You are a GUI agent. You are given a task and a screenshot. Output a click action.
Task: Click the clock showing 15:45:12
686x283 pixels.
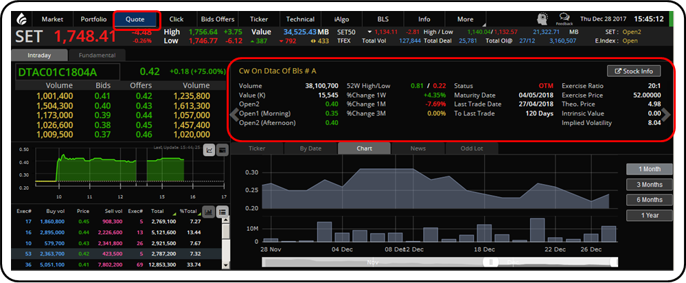click(649, 19)
